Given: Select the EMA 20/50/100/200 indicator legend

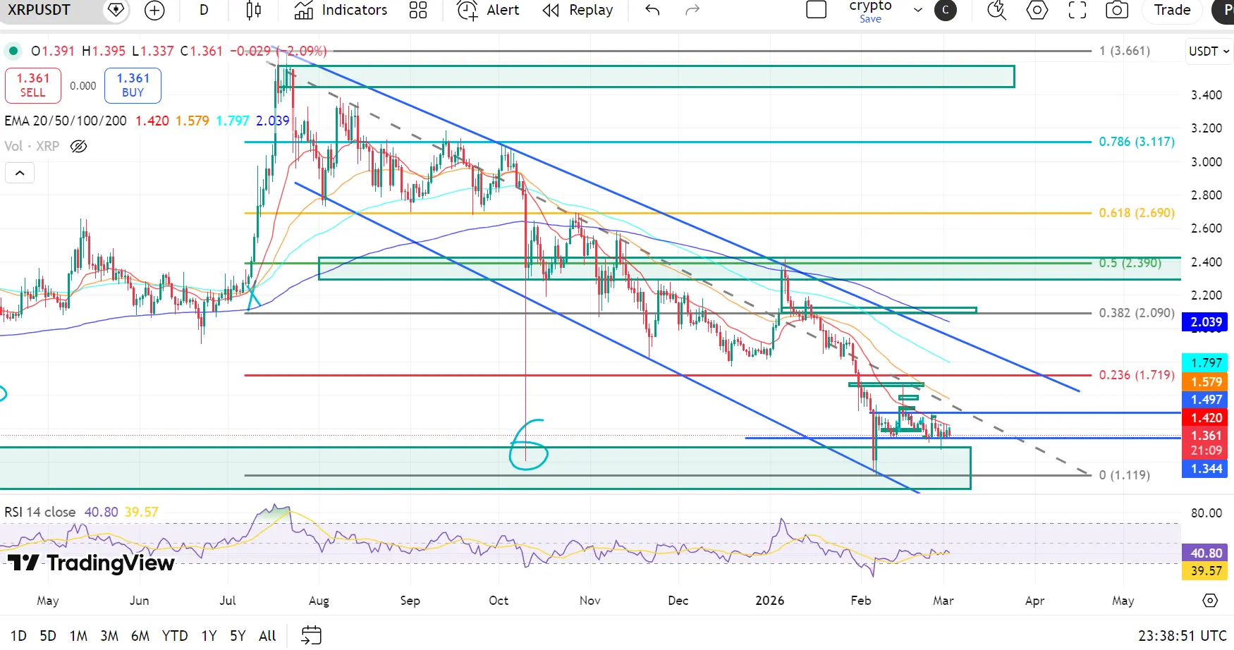Looking at the screenshot, I should pos(66,121).
